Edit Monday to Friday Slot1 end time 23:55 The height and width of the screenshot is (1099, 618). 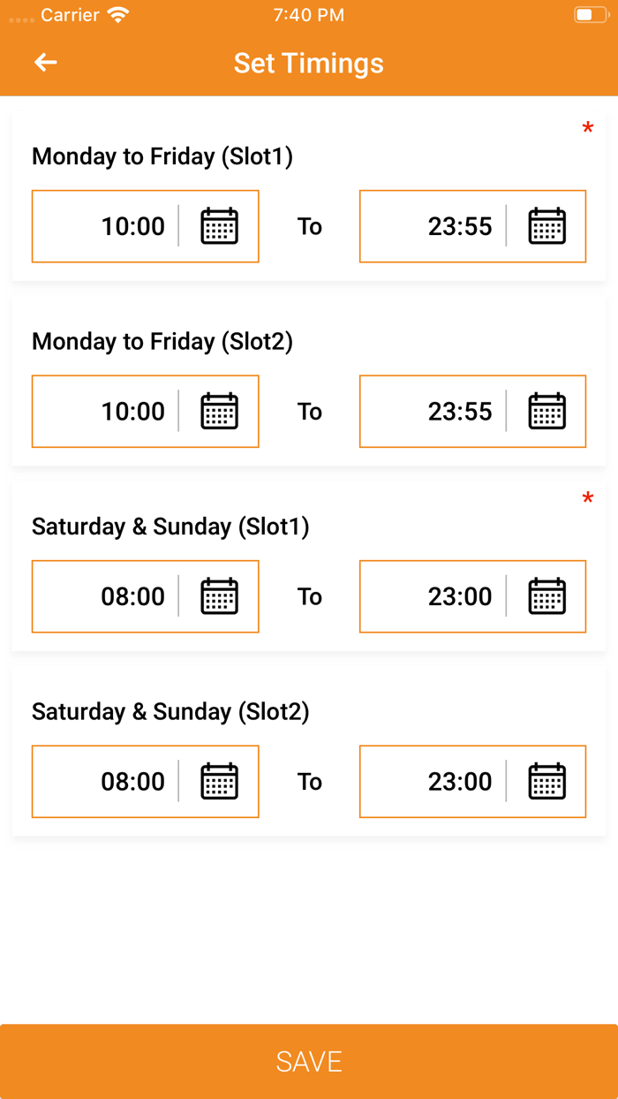tap(460, 226)
